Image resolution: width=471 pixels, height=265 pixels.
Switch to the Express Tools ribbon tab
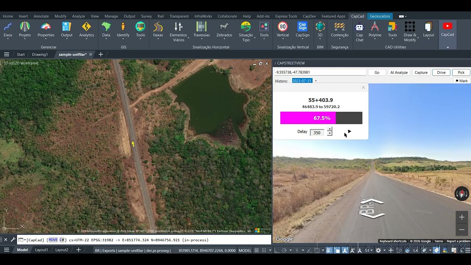286,16
